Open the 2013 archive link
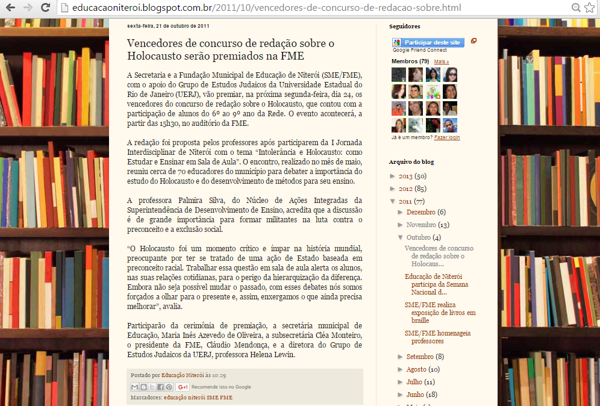The width and height of the screenshot is (600, 406). [405, 176]
